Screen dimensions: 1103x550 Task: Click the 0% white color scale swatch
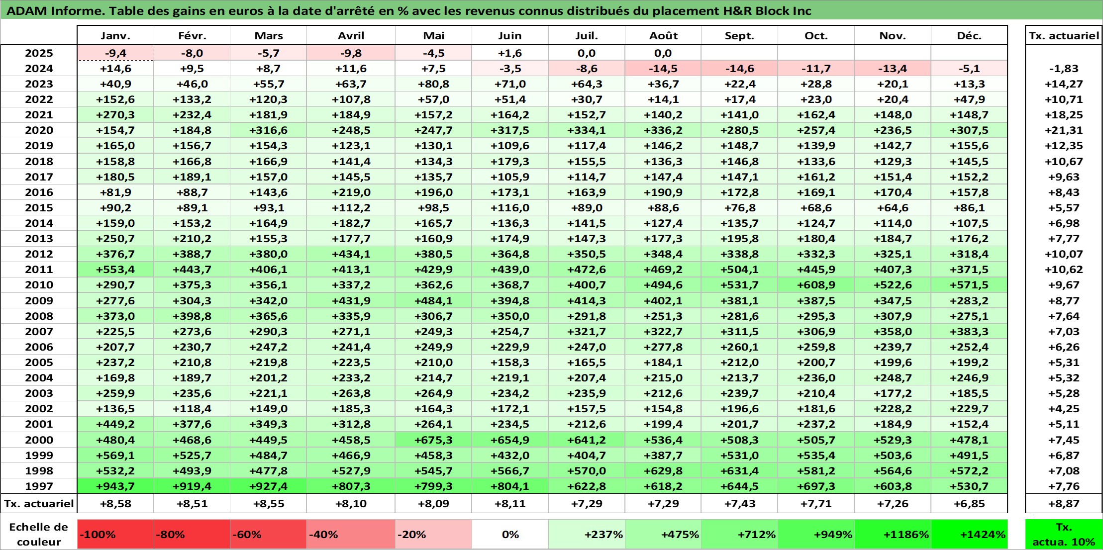[510, 534]
